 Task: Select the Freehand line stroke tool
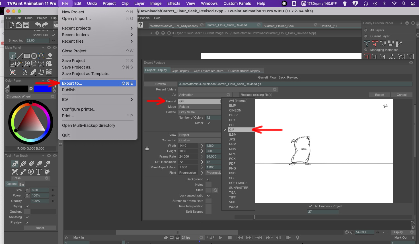pyautogui.click(x=13, y=56)
